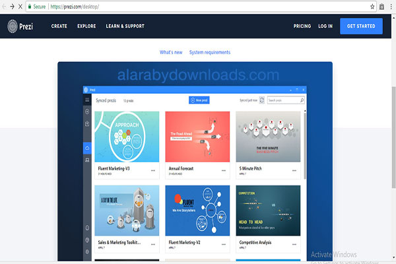Image resolution: width=396 pixels, height=264 pixels.
Task: Click the green Secure padlock icon
Action: pyautogui.click(x=30, y=7)
